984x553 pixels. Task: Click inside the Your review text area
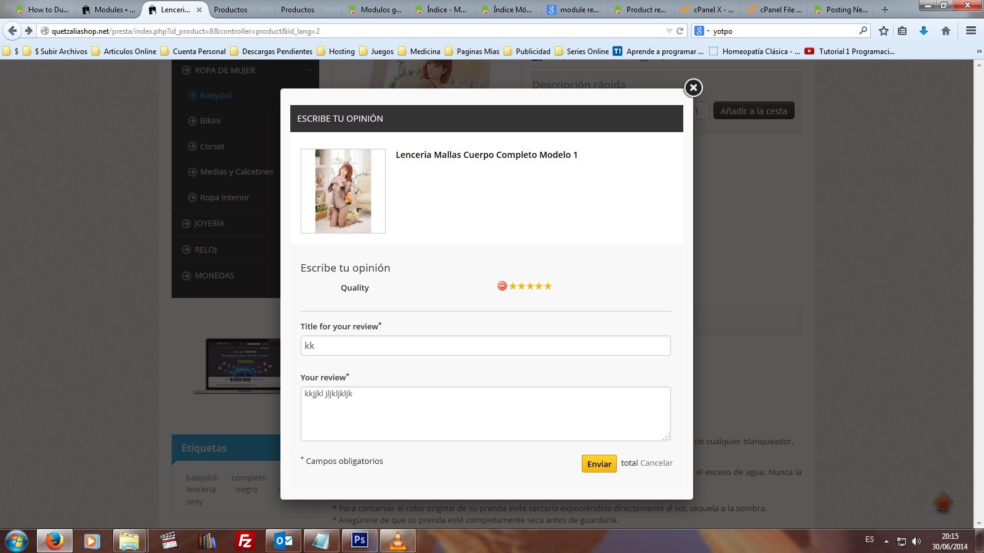(x=485, y=414)
